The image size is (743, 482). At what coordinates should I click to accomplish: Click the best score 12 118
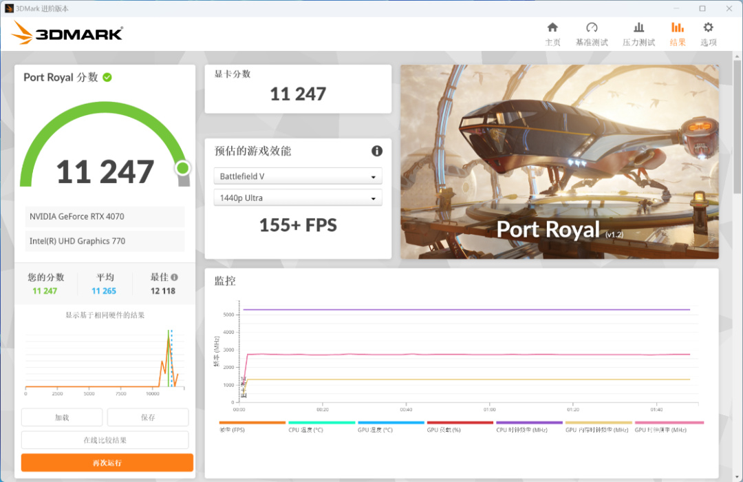point(163,291)
